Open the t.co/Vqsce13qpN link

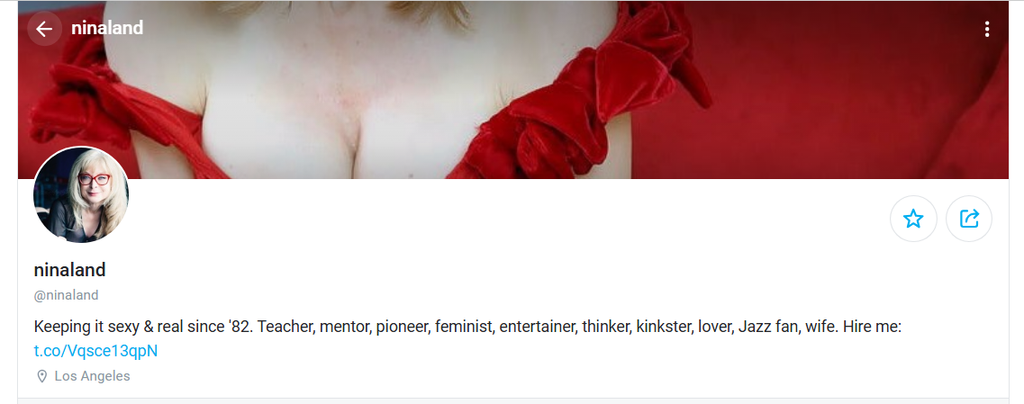[96, 351]
